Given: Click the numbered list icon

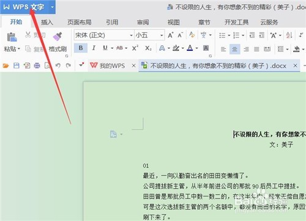Looking at the screenshot, I should (x=236, y=36).
